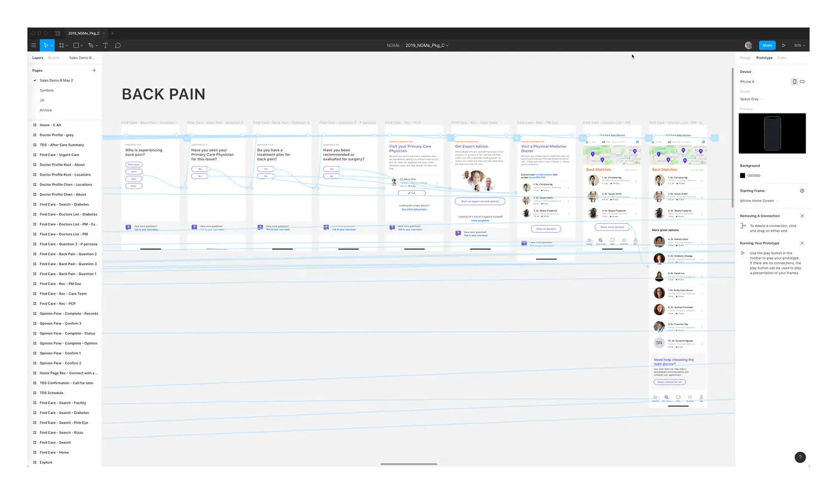Set device orientation to landscape
The image size is (837, 494).
click(x=802, y=82)
